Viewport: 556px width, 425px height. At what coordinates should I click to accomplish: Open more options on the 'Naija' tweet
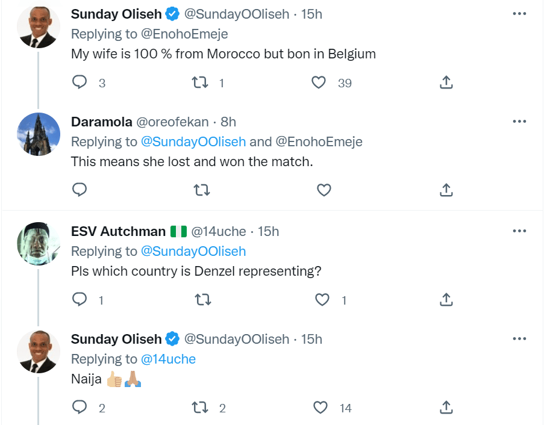click(519, 339)
